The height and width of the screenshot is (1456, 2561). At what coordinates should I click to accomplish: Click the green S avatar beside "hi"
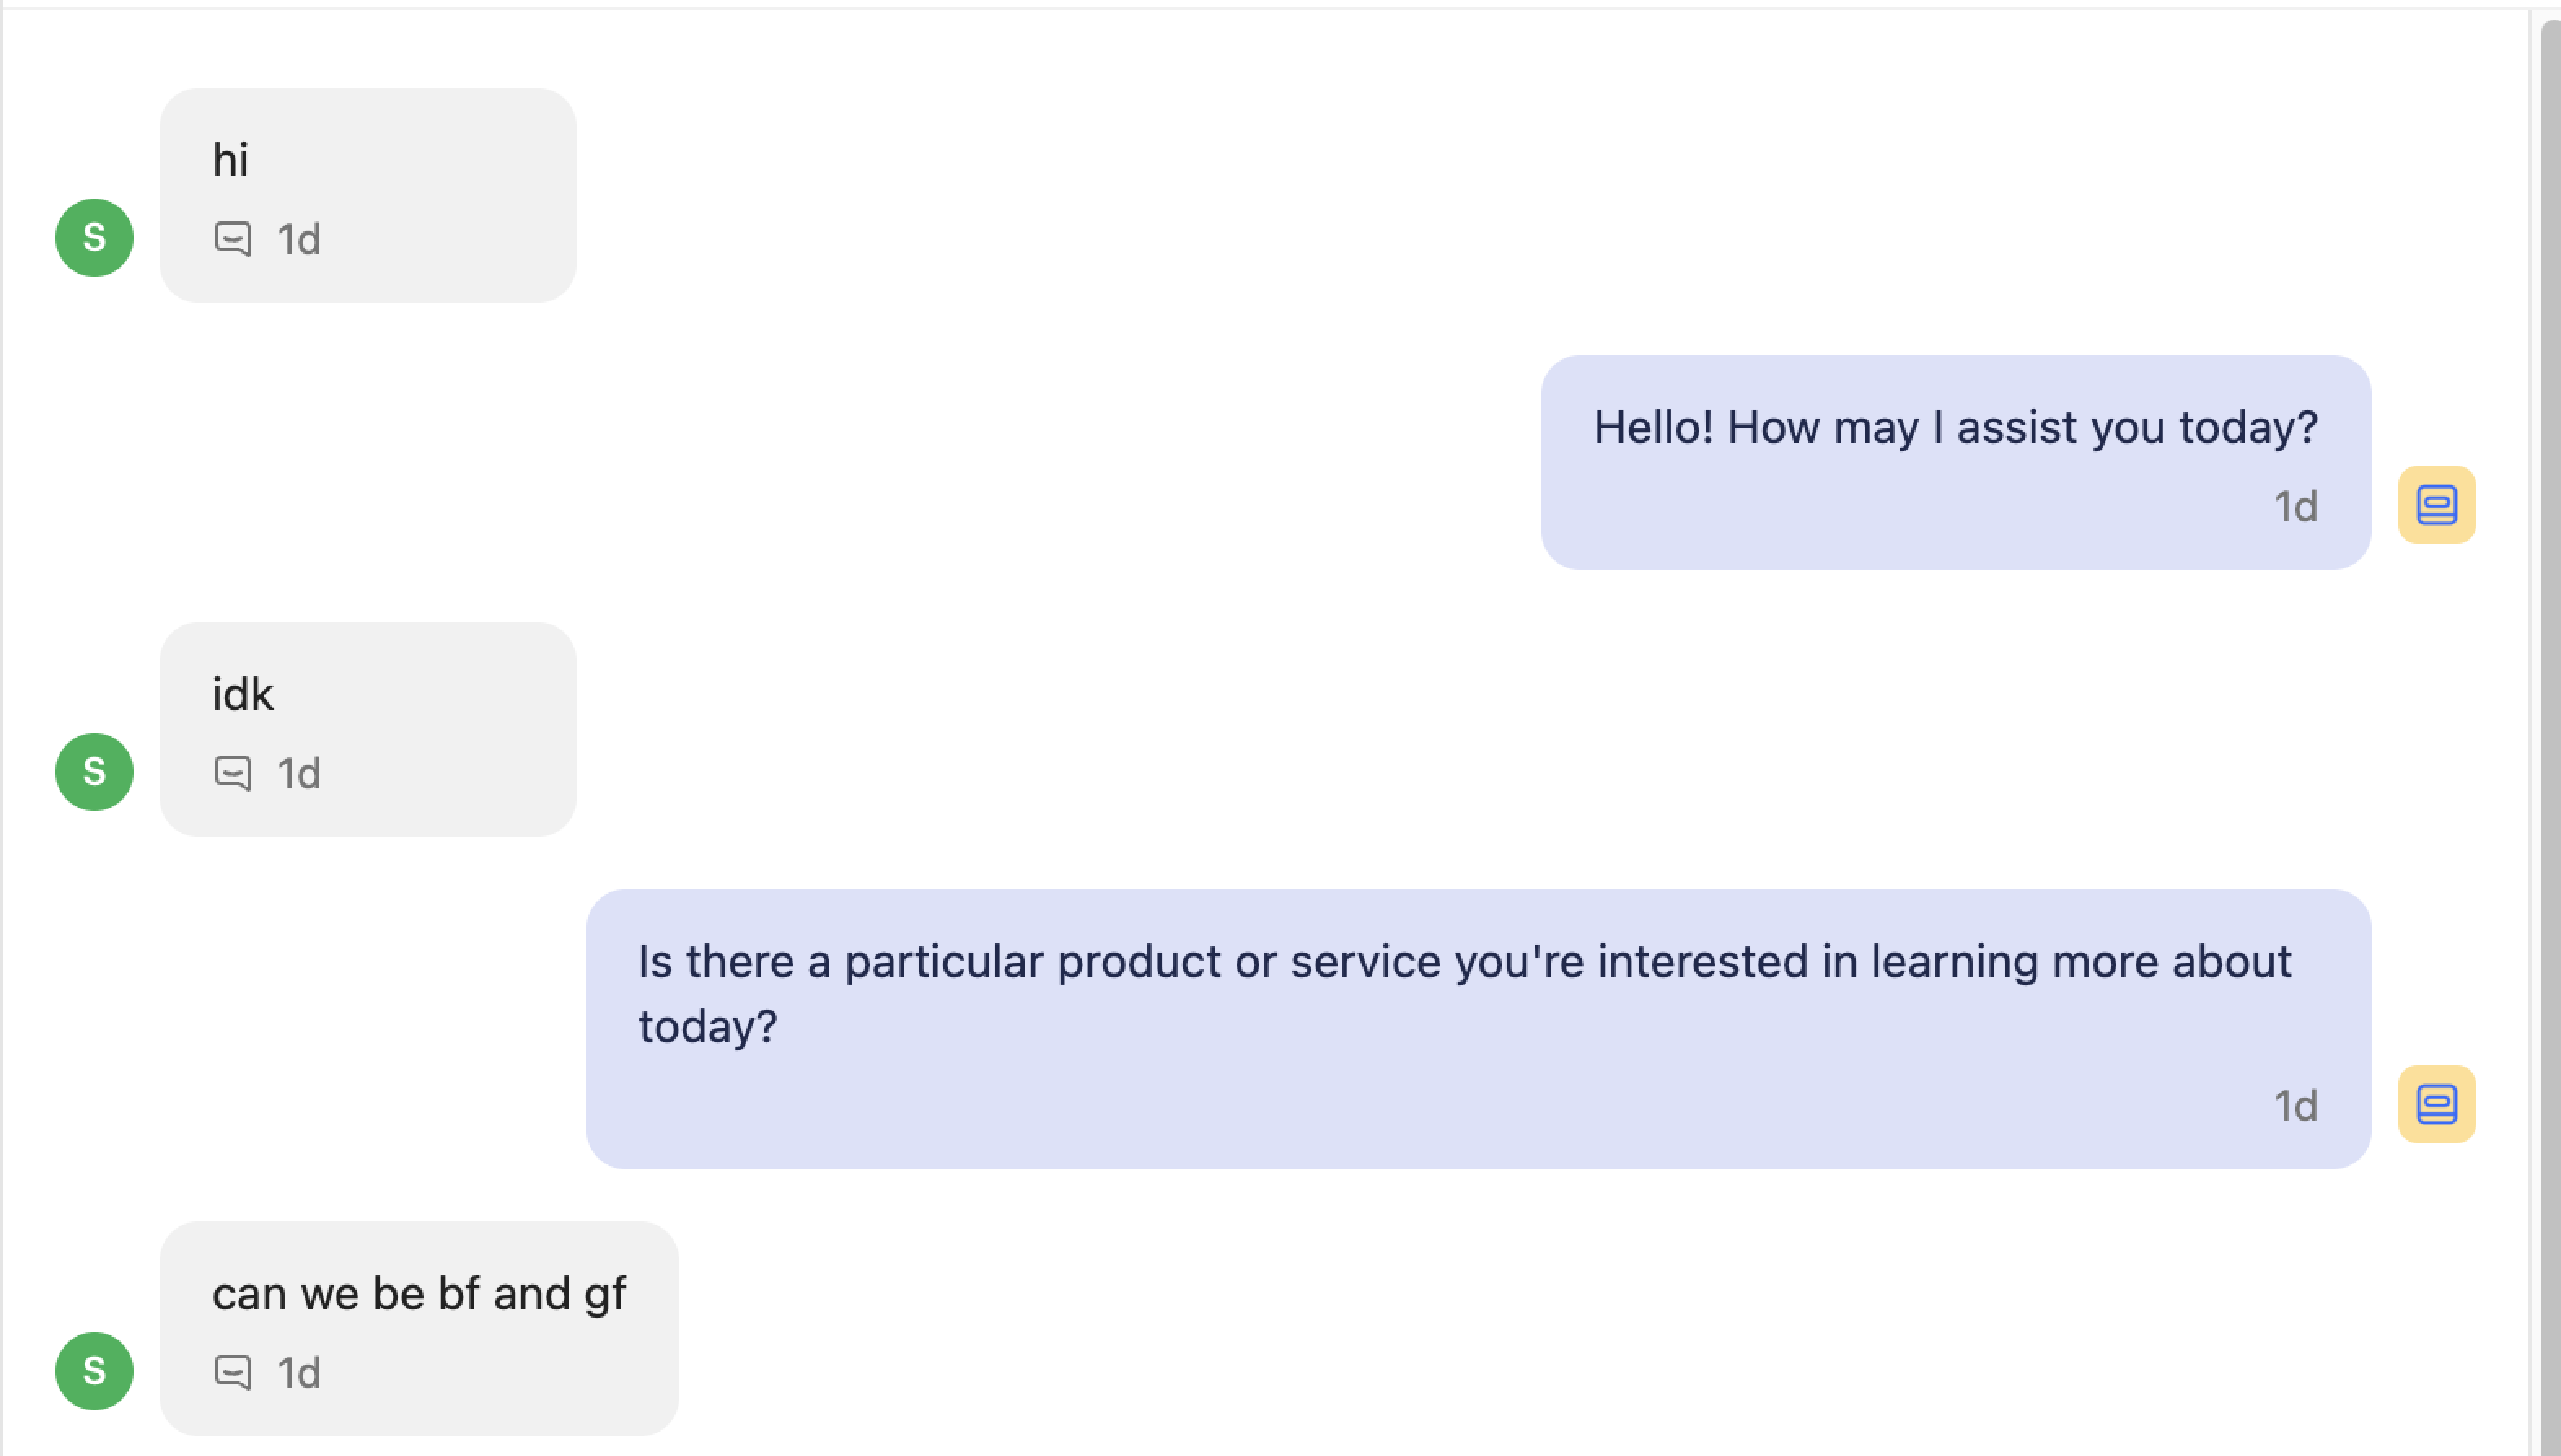(94, 238)
